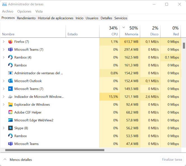
Task: Click the Menos detalles label
Action: pos(21,160)
